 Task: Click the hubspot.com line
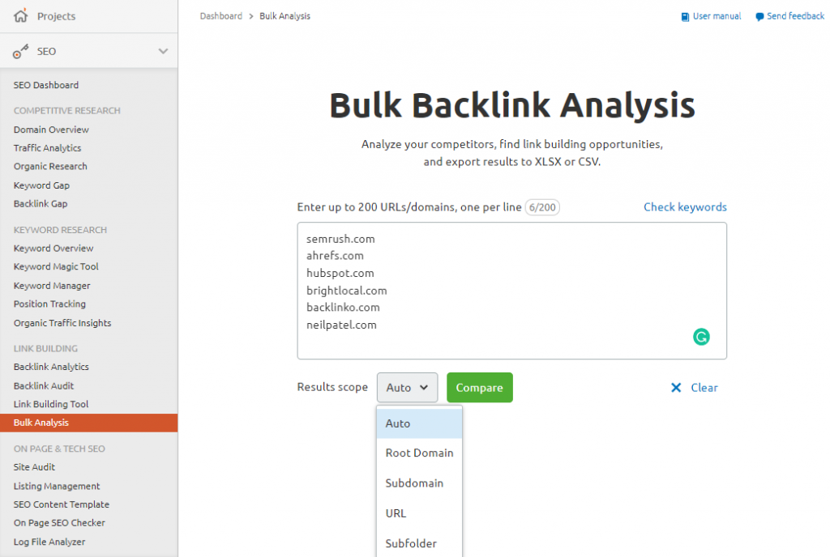pos(340,273)
